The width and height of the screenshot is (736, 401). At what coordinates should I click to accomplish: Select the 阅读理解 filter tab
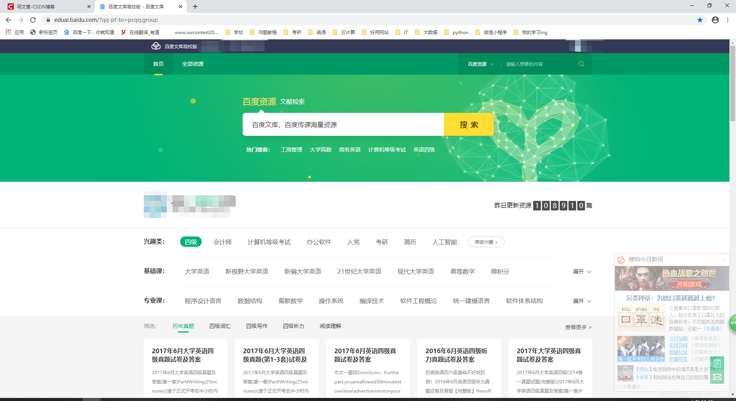(x=330, y=326)
